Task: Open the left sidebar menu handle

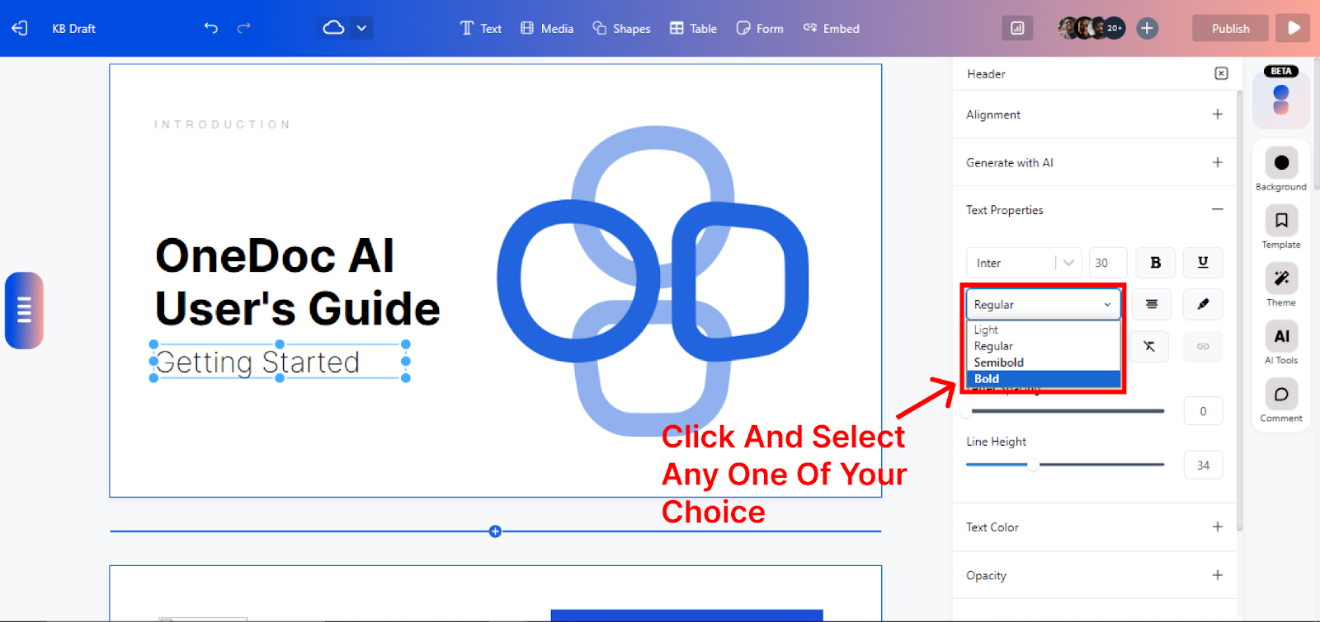Action: (24, 311)
